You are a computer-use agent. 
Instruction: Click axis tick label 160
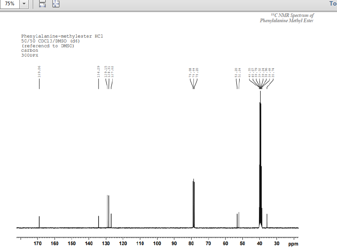(x=55, y=244)
